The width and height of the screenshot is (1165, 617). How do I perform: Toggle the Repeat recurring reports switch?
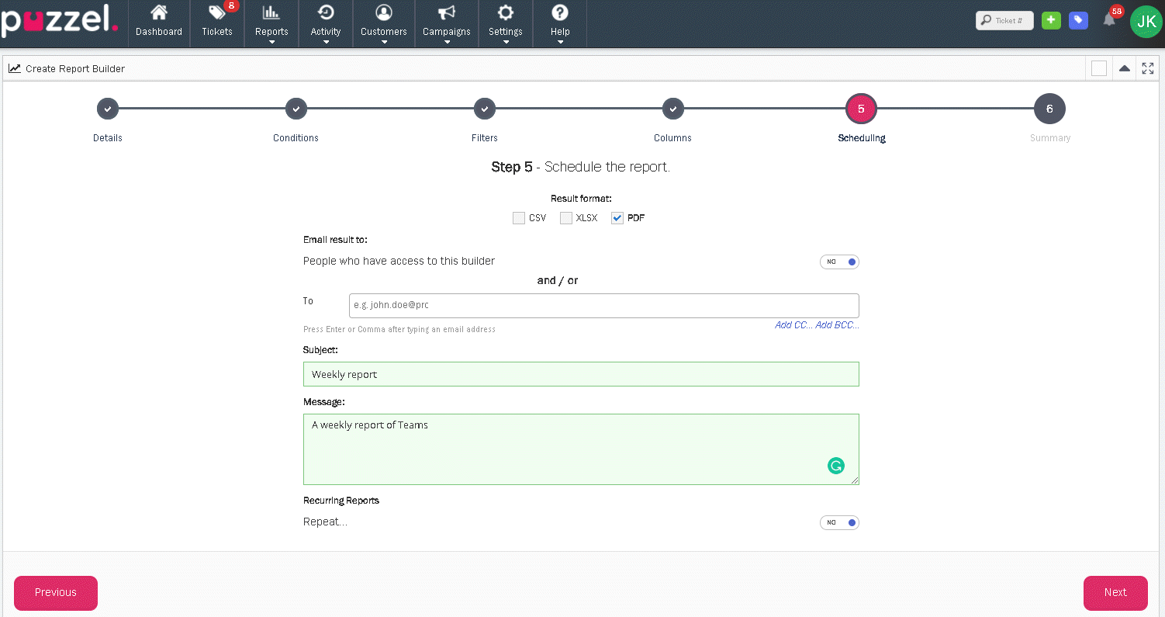[839, 522]
